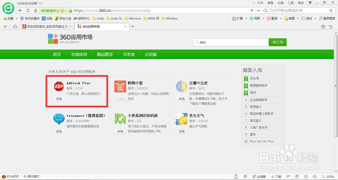Open the sidebar toggle icon left of tabs
Viewport: 338px width, 180px height.
coord(5,26)
